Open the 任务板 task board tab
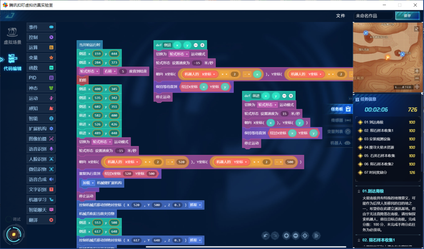The image size is (424, 249). click(341, 109)
